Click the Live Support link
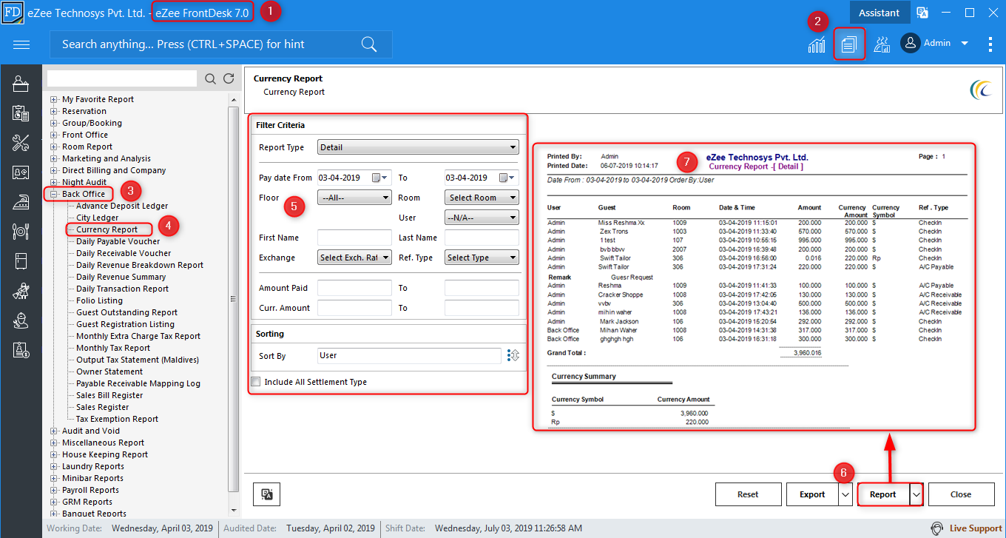 (976, 528)
